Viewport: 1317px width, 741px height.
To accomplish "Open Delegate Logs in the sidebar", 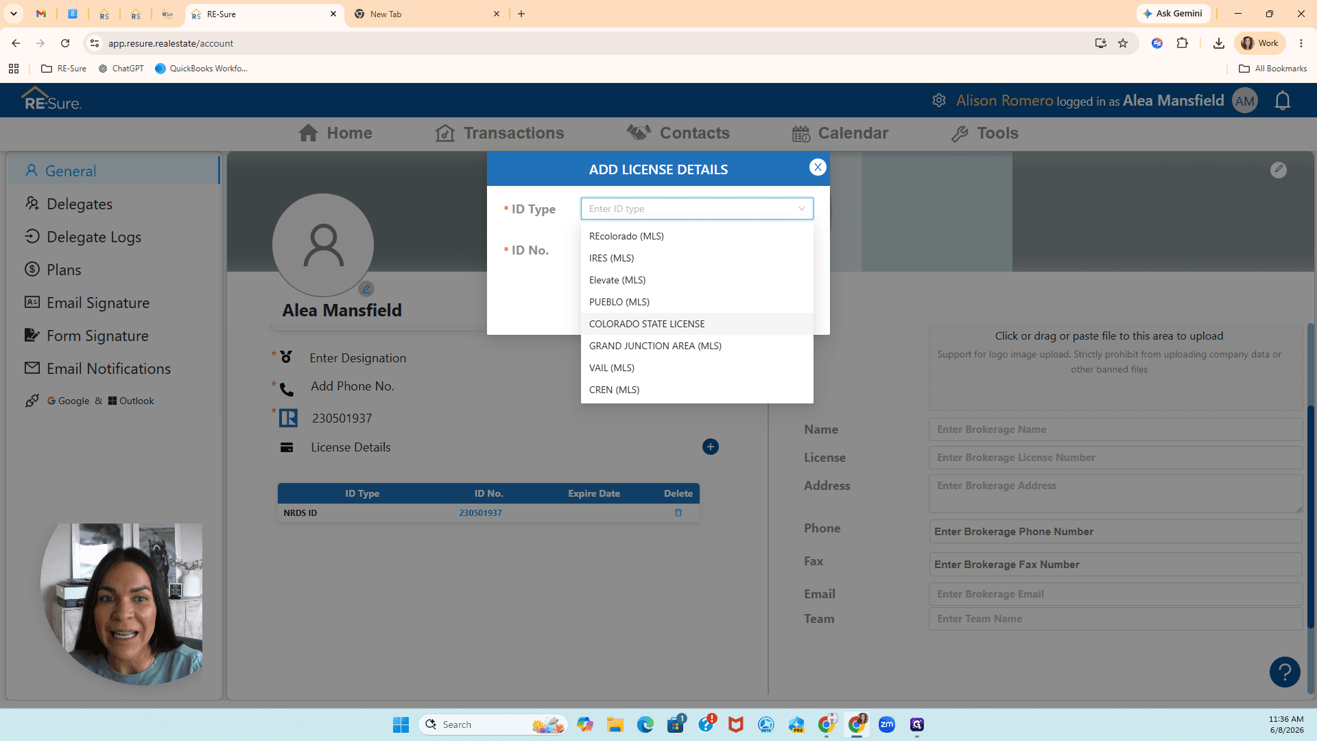I will pyautogui.click(x=94, y=237).
